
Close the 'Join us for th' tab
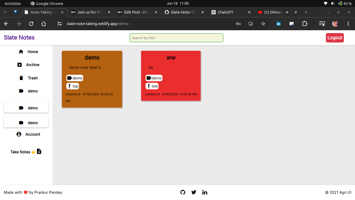pyautogui.click(x=109, y=12)
